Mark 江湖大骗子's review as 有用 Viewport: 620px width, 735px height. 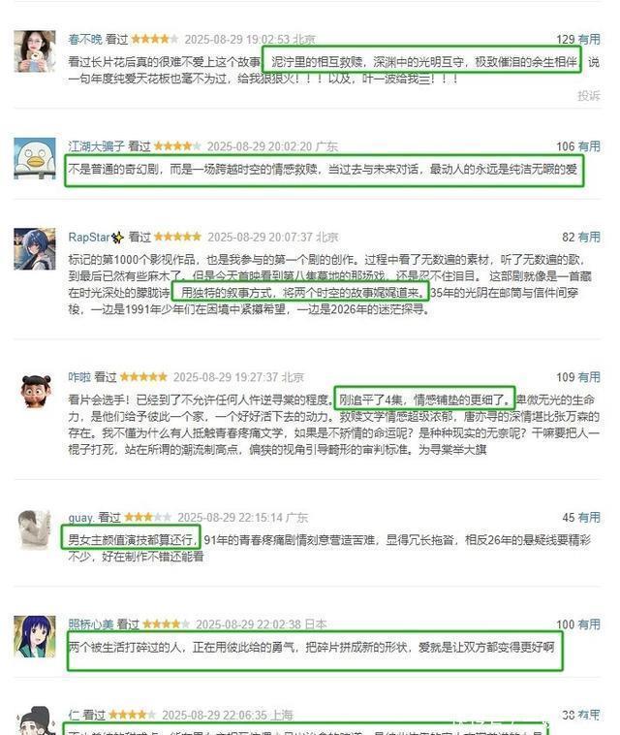pos(589,146)
